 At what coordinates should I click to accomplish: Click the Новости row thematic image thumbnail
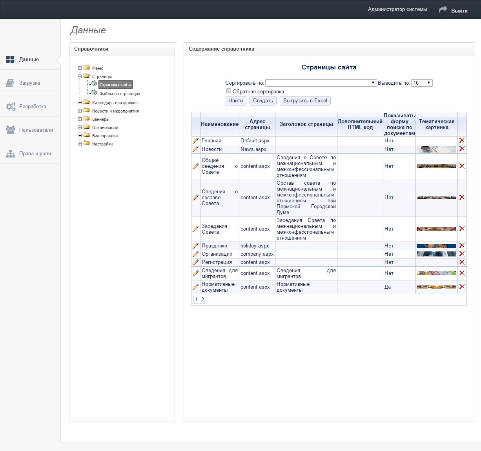(436, 149)
